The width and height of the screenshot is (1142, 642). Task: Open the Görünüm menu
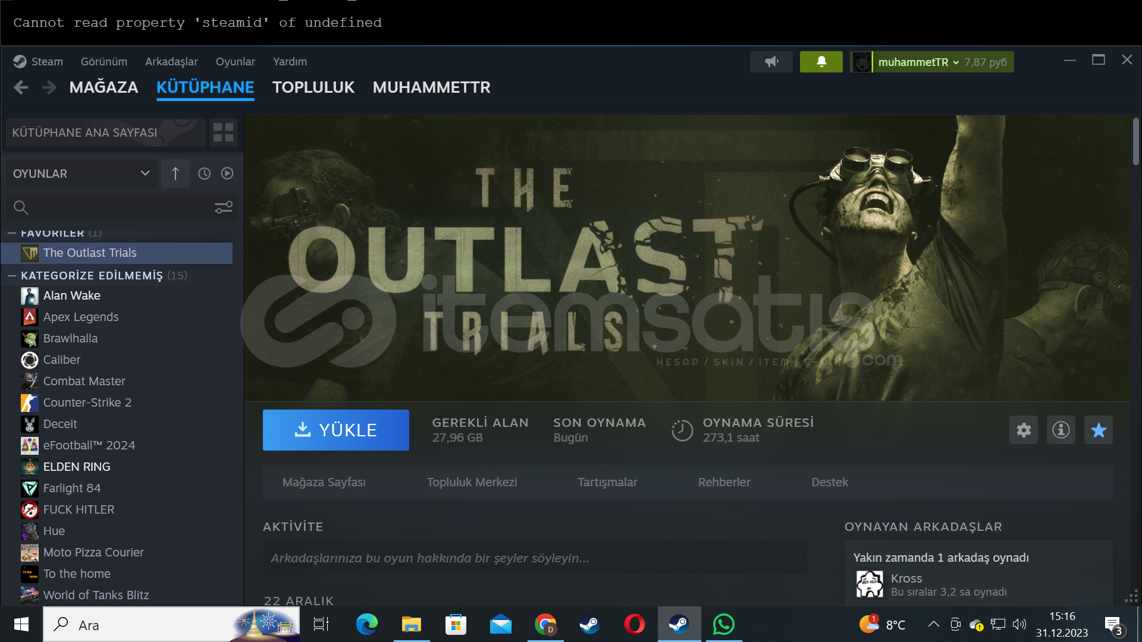pos(103,61)
